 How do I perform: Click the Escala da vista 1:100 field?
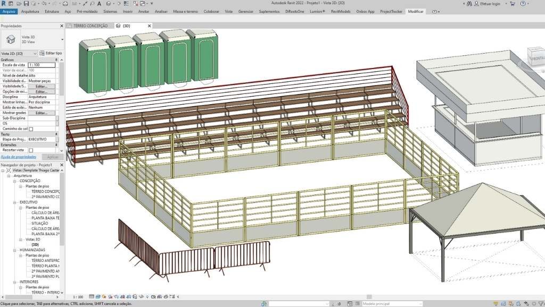(x=42, y=65)
